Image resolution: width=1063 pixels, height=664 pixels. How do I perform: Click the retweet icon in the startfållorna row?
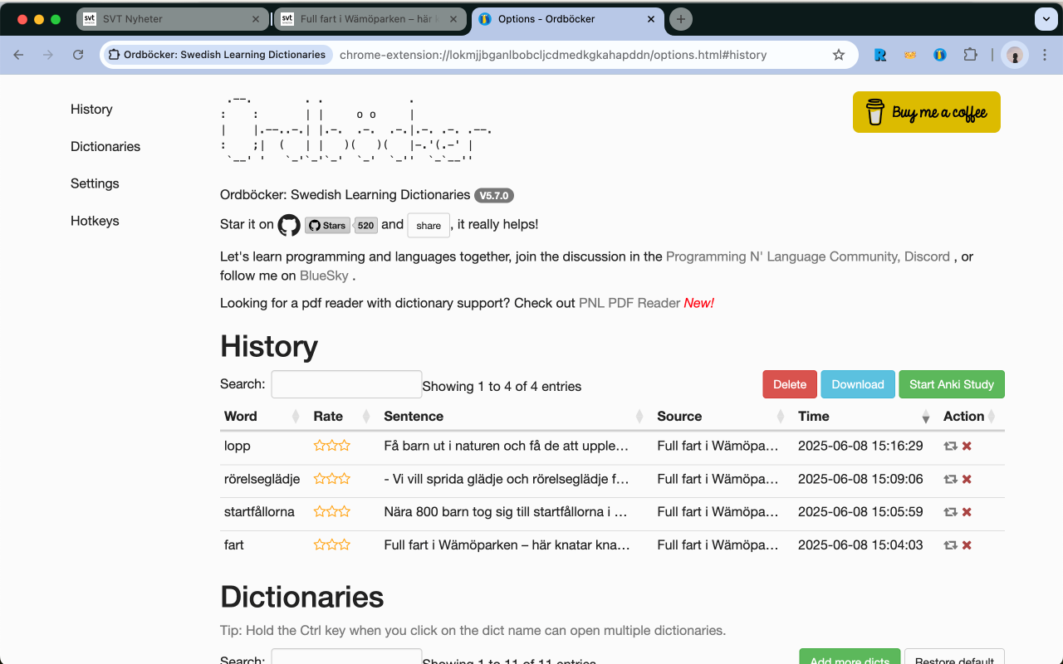950,512
